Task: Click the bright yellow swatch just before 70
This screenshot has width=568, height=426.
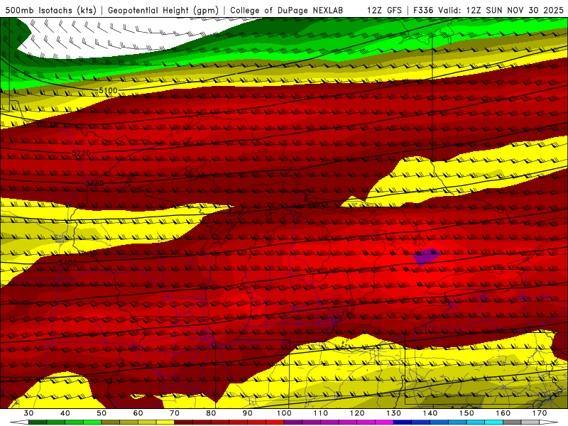Action: coord(165,422)
